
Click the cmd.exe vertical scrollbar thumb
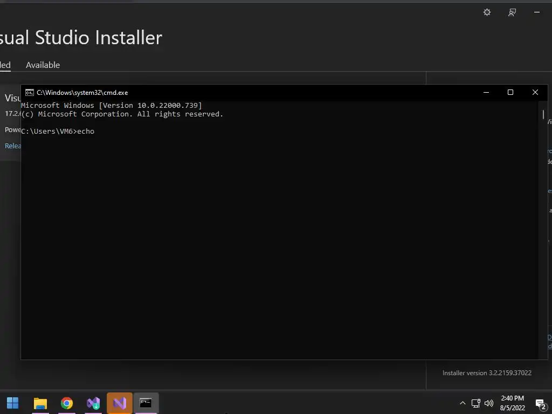click(x=543, y=114)
